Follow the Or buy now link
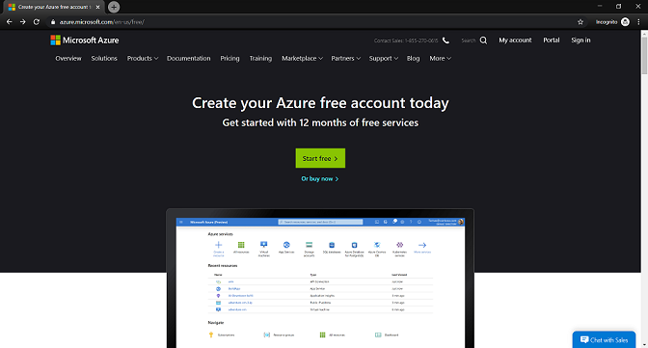The width and height of the screenshot is (648, 348). click(x=320, y=178)
